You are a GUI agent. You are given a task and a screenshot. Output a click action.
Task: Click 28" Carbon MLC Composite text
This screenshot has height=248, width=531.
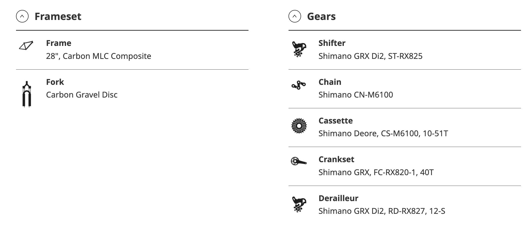[98, 56]
